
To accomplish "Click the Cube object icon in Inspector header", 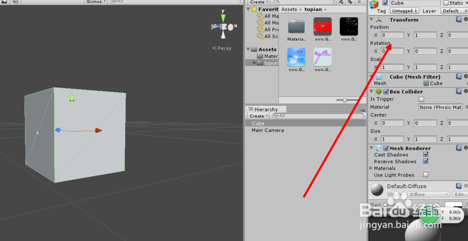I will point(374,5).
